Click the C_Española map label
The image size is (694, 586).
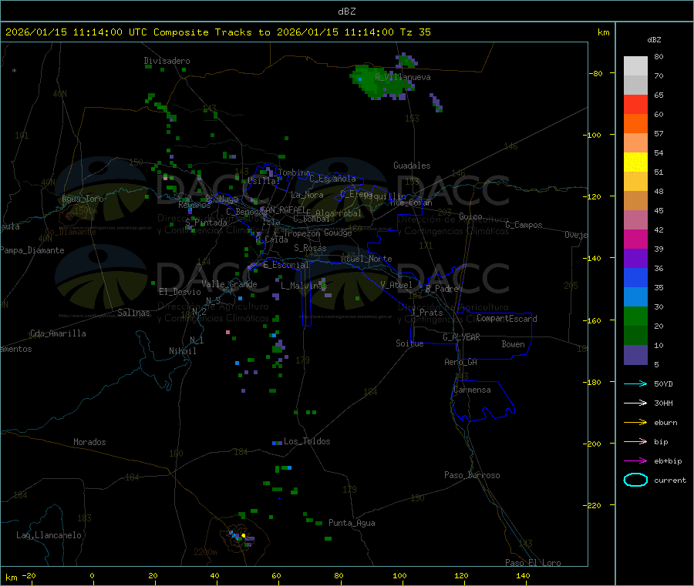(x=332, y=179)
